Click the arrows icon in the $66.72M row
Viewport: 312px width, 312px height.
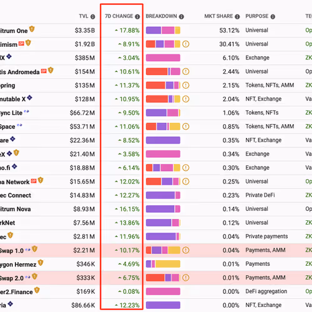[26, 112]
